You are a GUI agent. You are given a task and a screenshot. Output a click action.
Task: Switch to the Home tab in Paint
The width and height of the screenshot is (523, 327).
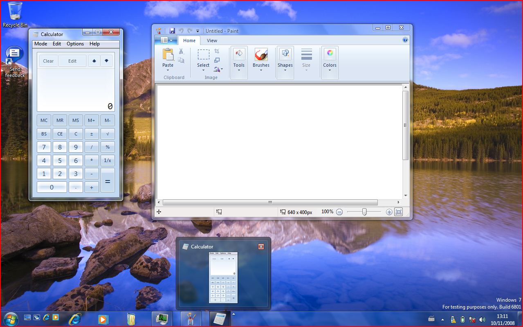point(189,41)
